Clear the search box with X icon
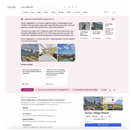The image size is (132, 130). click(65, 7)
